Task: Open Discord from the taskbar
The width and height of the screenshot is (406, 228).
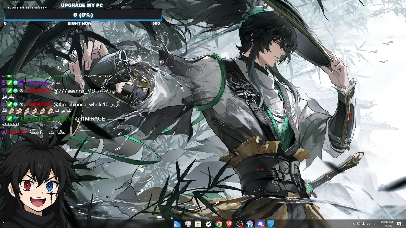Action: click(x=260, y=224)
